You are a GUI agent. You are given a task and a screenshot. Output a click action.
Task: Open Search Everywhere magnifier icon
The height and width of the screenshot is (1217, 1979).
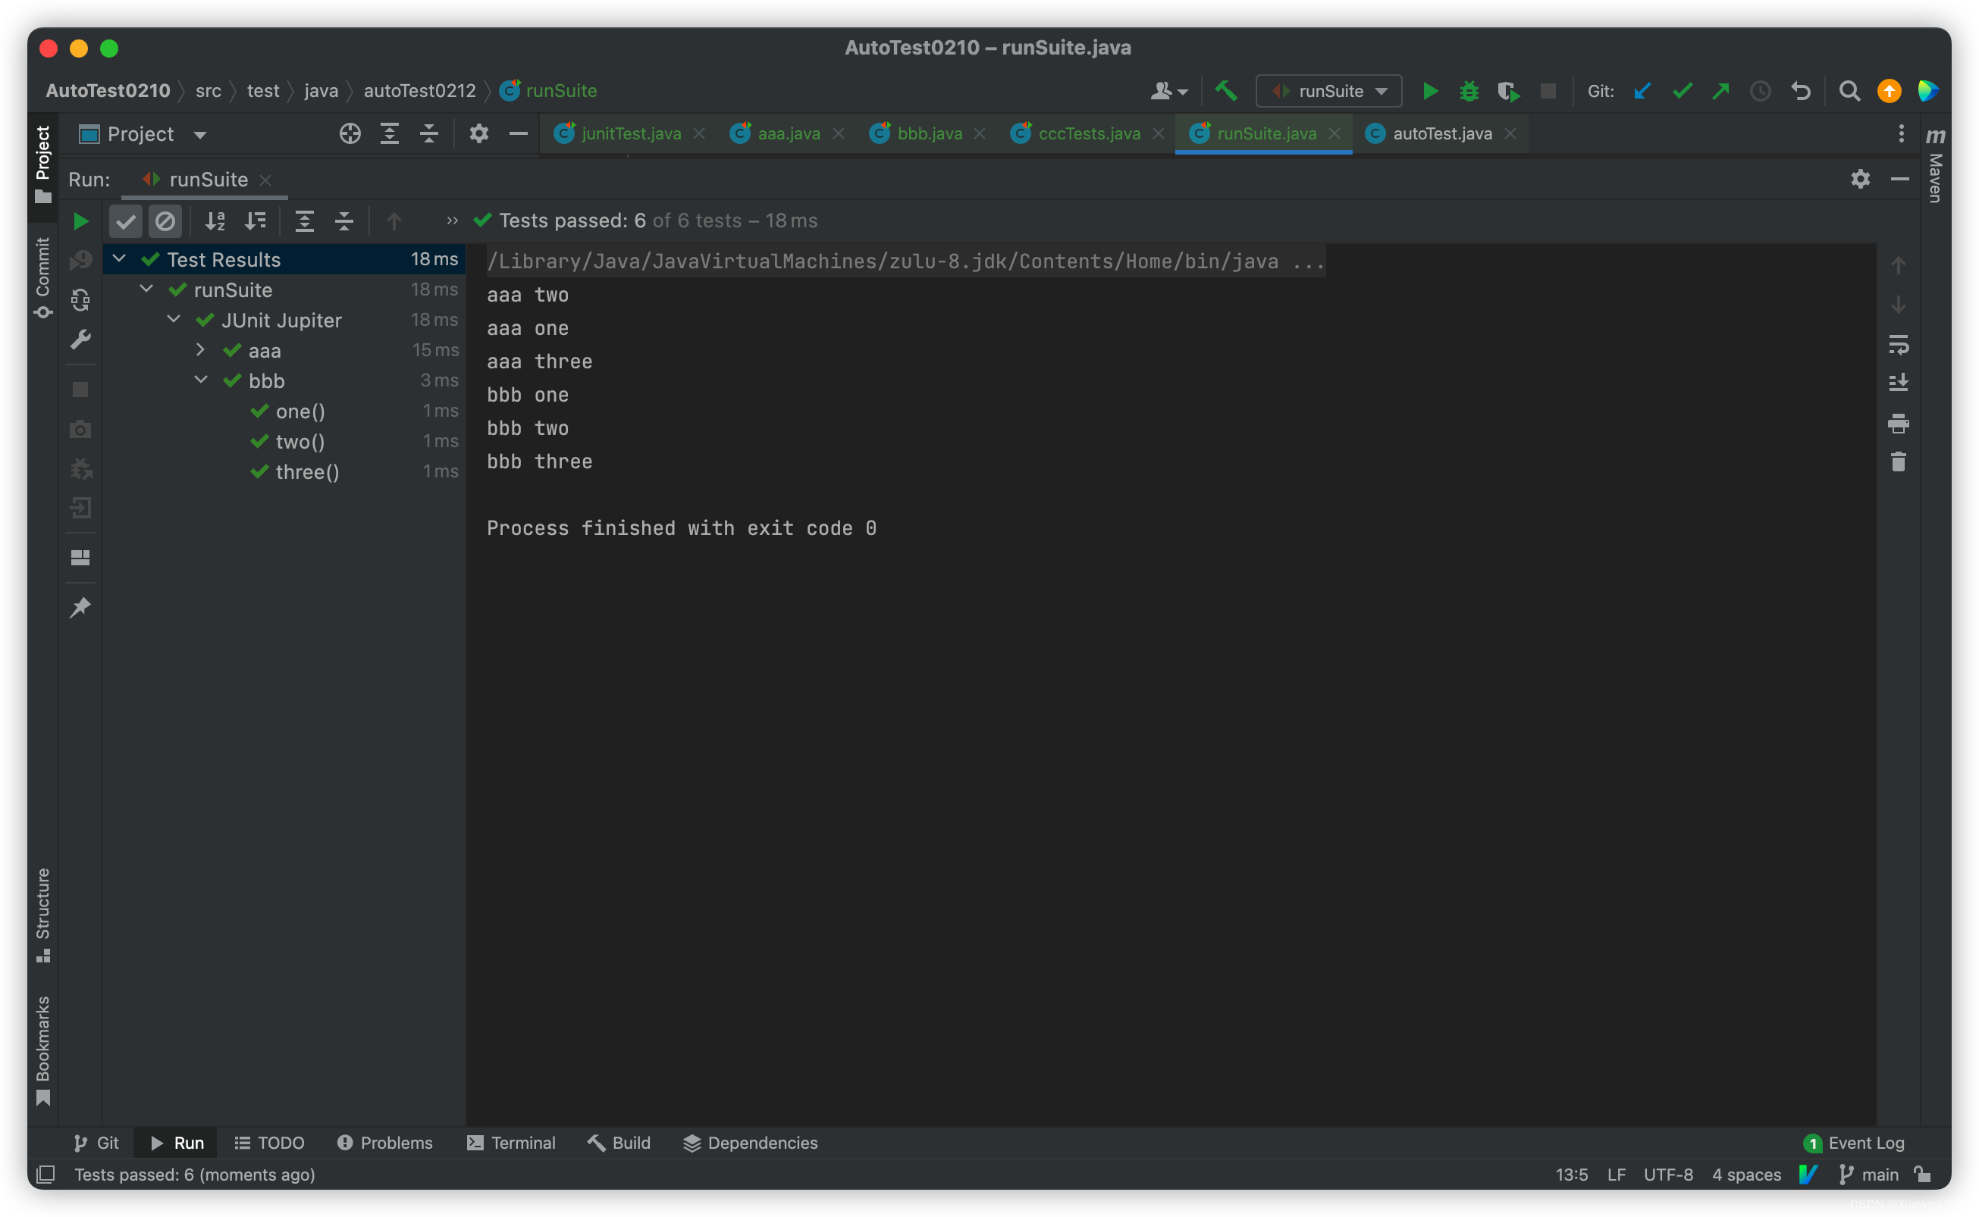tap(1849, 91)
